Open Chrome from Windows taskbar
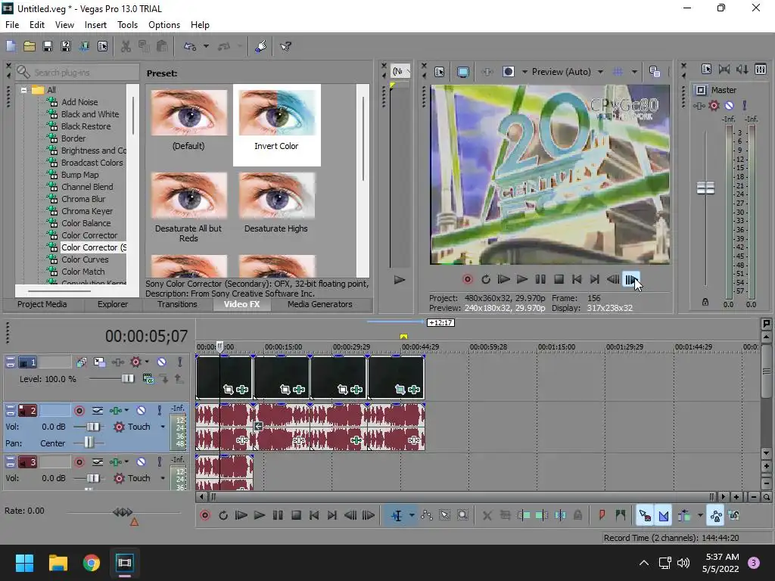This screenshot has width=775, height=581. point(92,563)
